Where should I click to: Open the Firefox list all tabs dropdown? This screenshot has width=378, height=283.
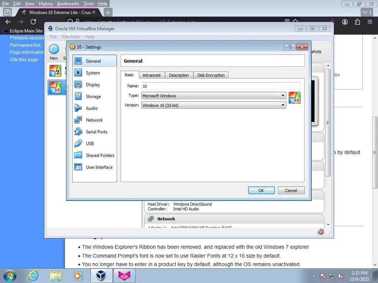(367, 12)
